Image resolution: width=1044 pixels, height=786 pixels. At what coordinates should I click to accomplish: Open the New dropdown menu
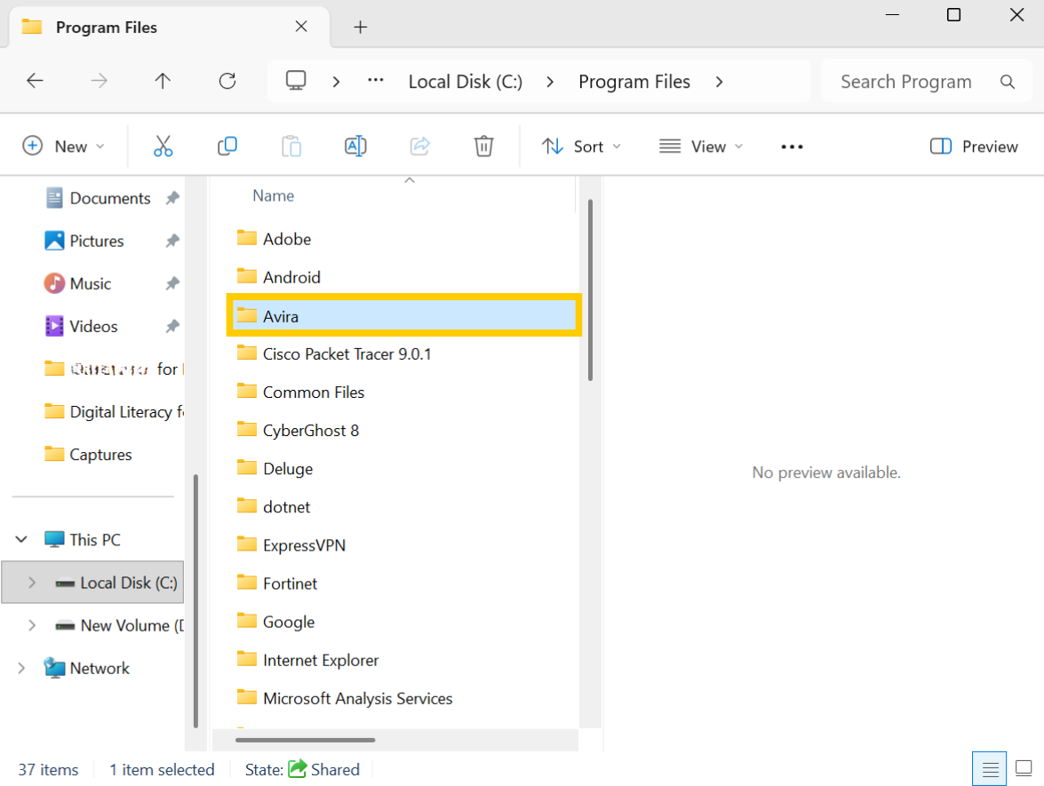[x=63, y=147]
